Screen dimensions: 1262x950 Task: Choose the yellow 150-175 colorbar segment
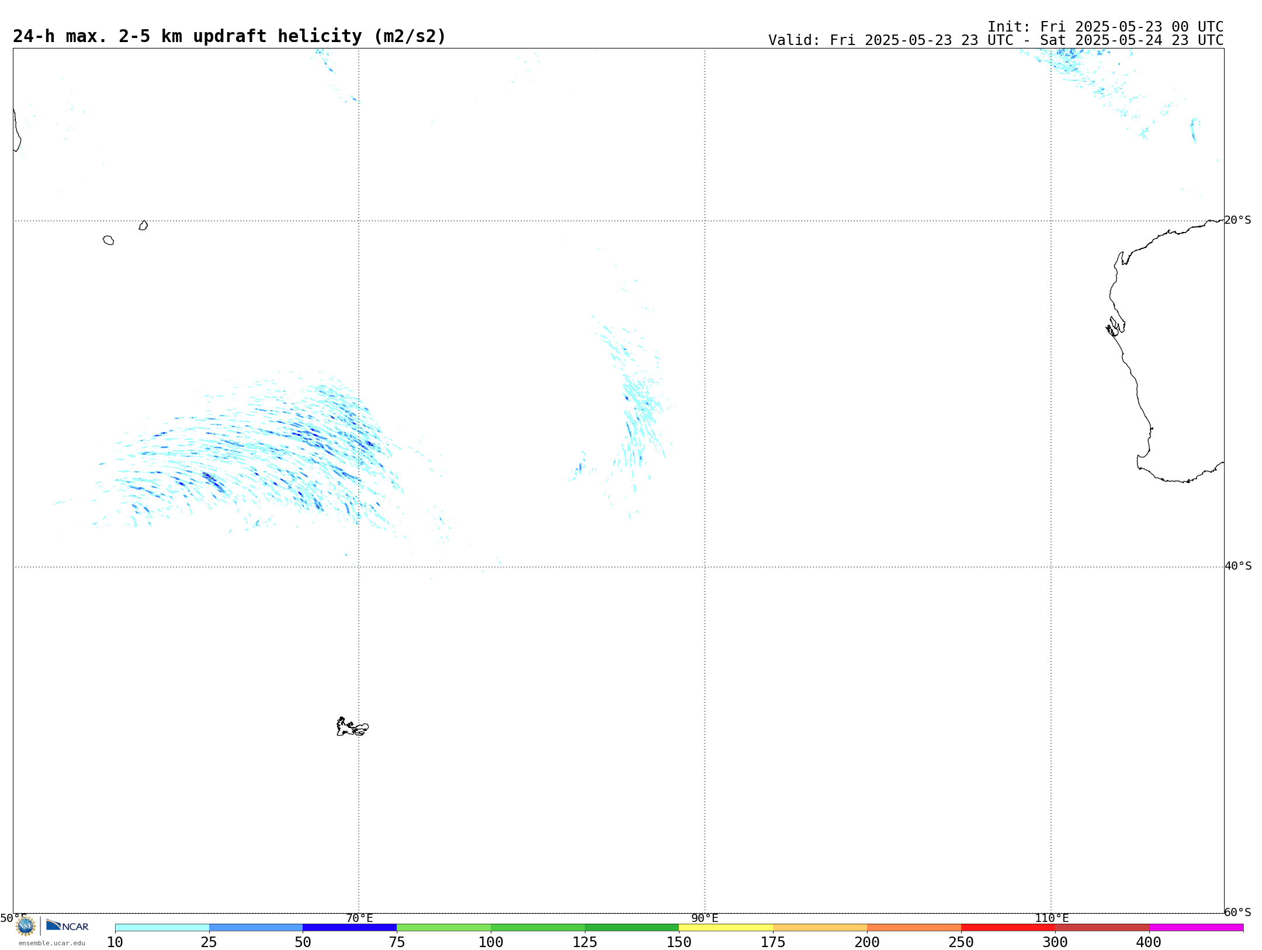pyautogui.click(x=726, y=928)
